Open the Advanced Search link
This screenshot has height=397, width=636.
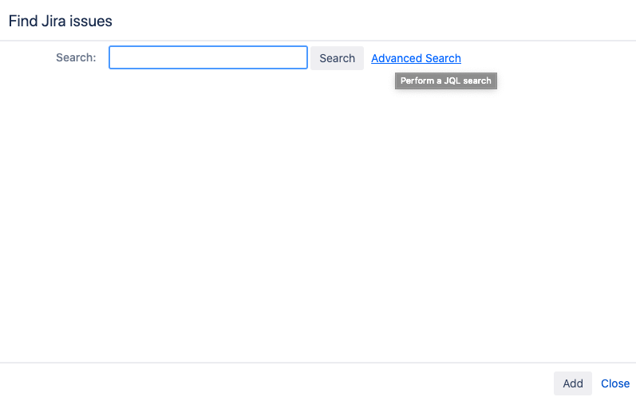point(416,58)
